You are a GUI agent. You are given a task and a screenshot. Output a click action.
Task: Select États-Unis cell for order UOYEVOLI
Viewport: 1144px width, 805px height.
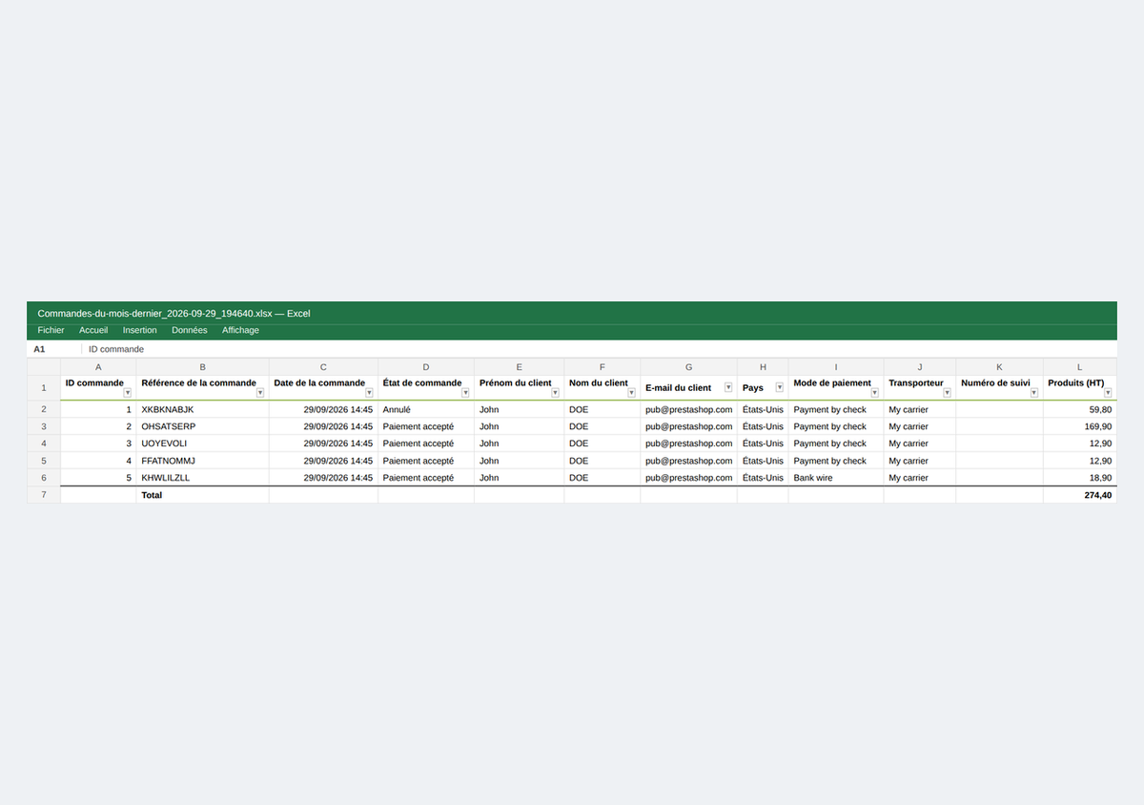pos(763,444)
